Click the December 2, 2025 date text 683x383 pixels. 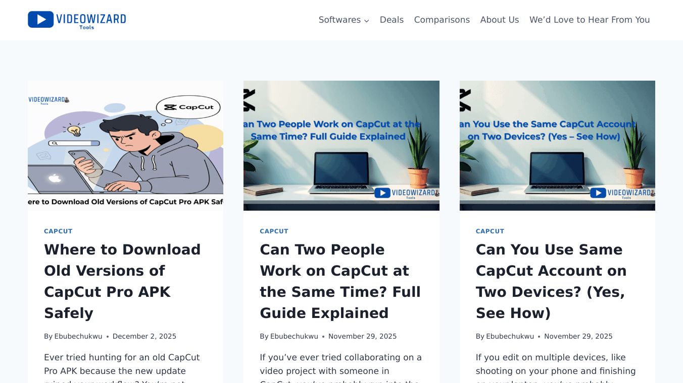click(x=144, y=336)
